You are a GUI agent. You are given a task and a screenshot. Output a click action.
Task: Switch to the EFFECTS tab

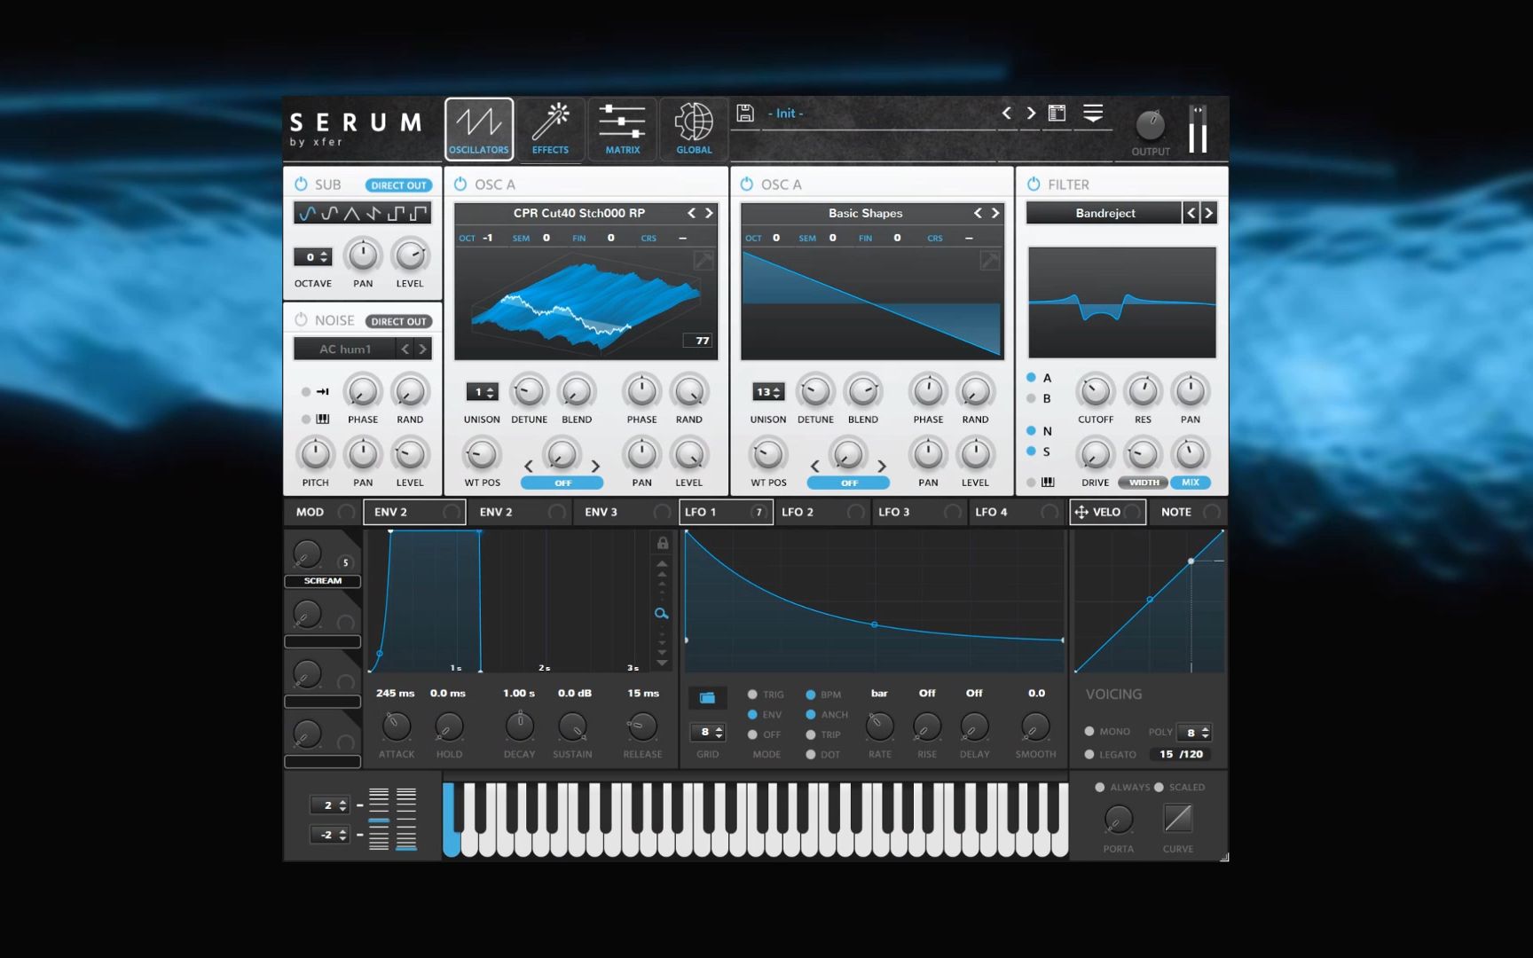550,129
